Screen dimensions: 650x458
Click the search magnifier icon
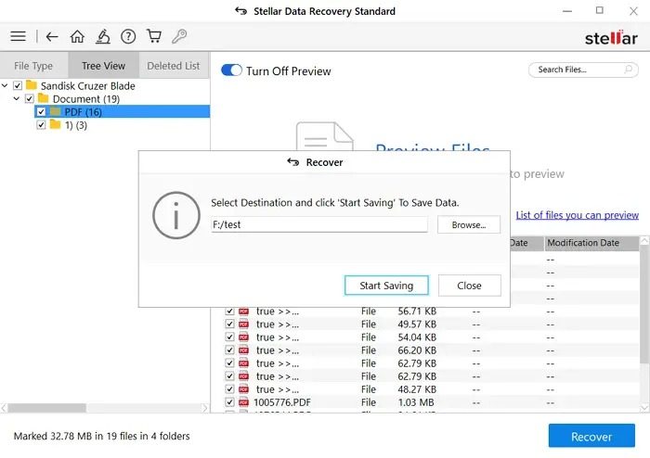point(629,70)
